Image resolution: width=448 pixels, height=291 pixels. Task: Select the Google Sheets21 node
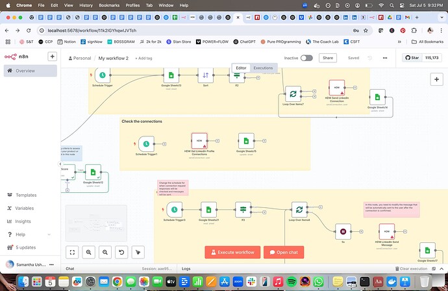[x=208, y=210]
